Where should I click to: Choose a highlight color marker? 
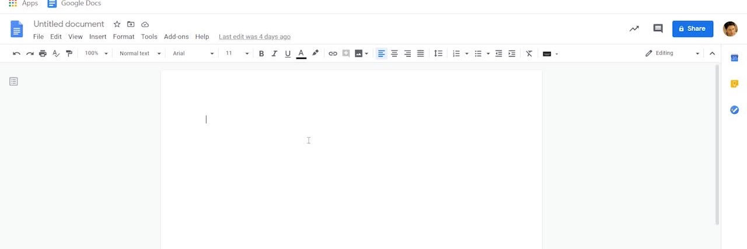(x=315, y=54)
